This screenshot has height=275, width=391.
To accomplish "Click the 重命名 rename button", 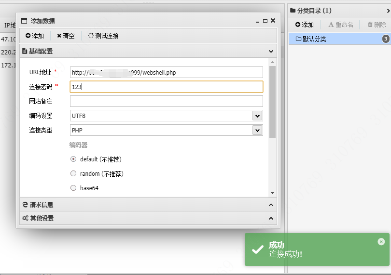I will click(x=341, y=25).
